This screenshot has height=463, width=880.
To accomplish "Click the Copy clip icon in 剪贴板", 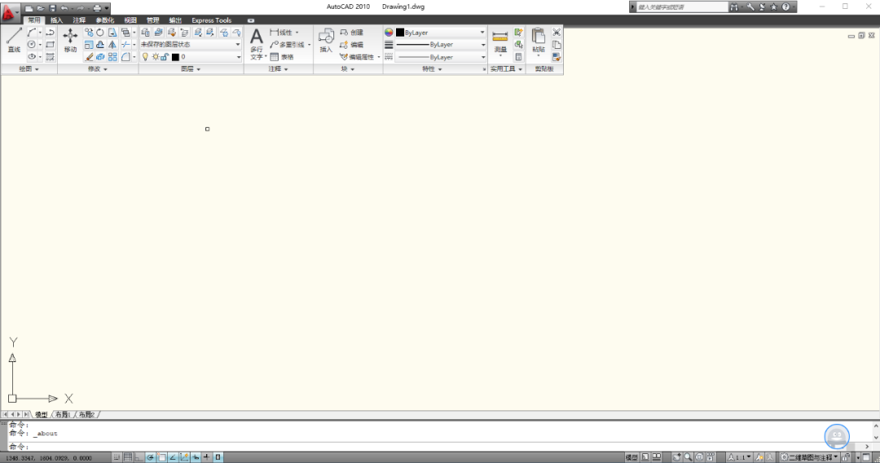I will 557,44.
